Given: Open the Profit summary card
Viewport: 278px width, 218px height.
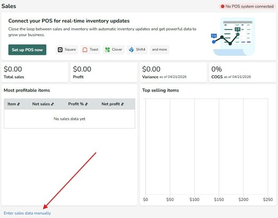Looking at the screenshot, I should (104, 72).
